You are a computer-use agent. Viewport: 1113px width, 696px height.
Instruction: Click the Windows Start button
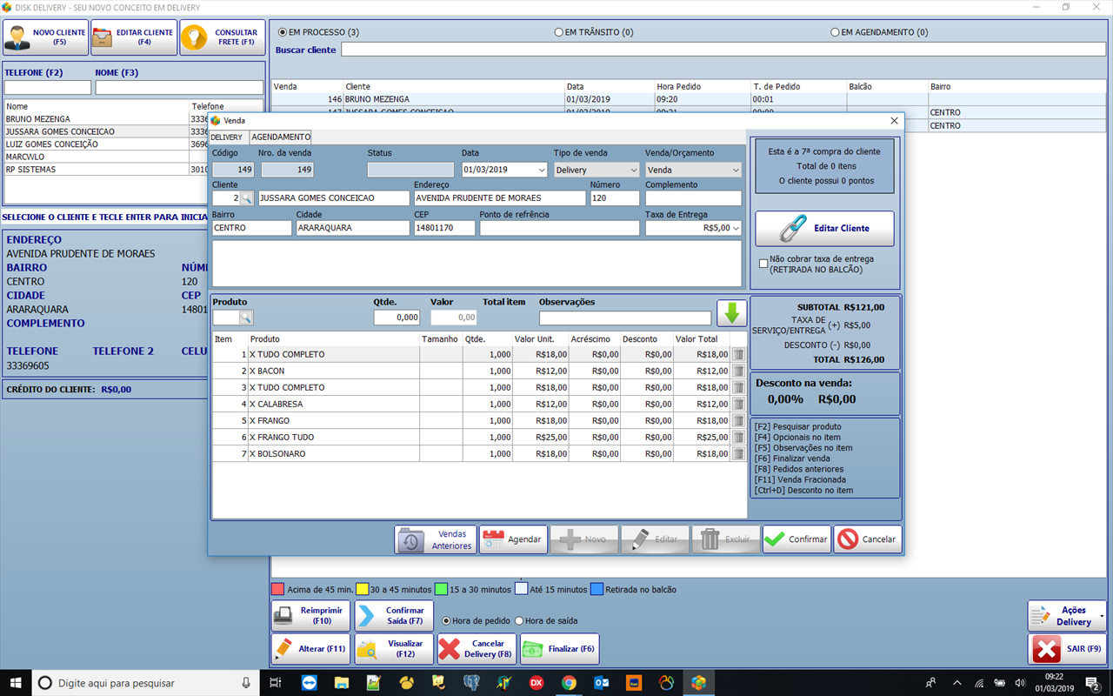click(x=16, y=683)
